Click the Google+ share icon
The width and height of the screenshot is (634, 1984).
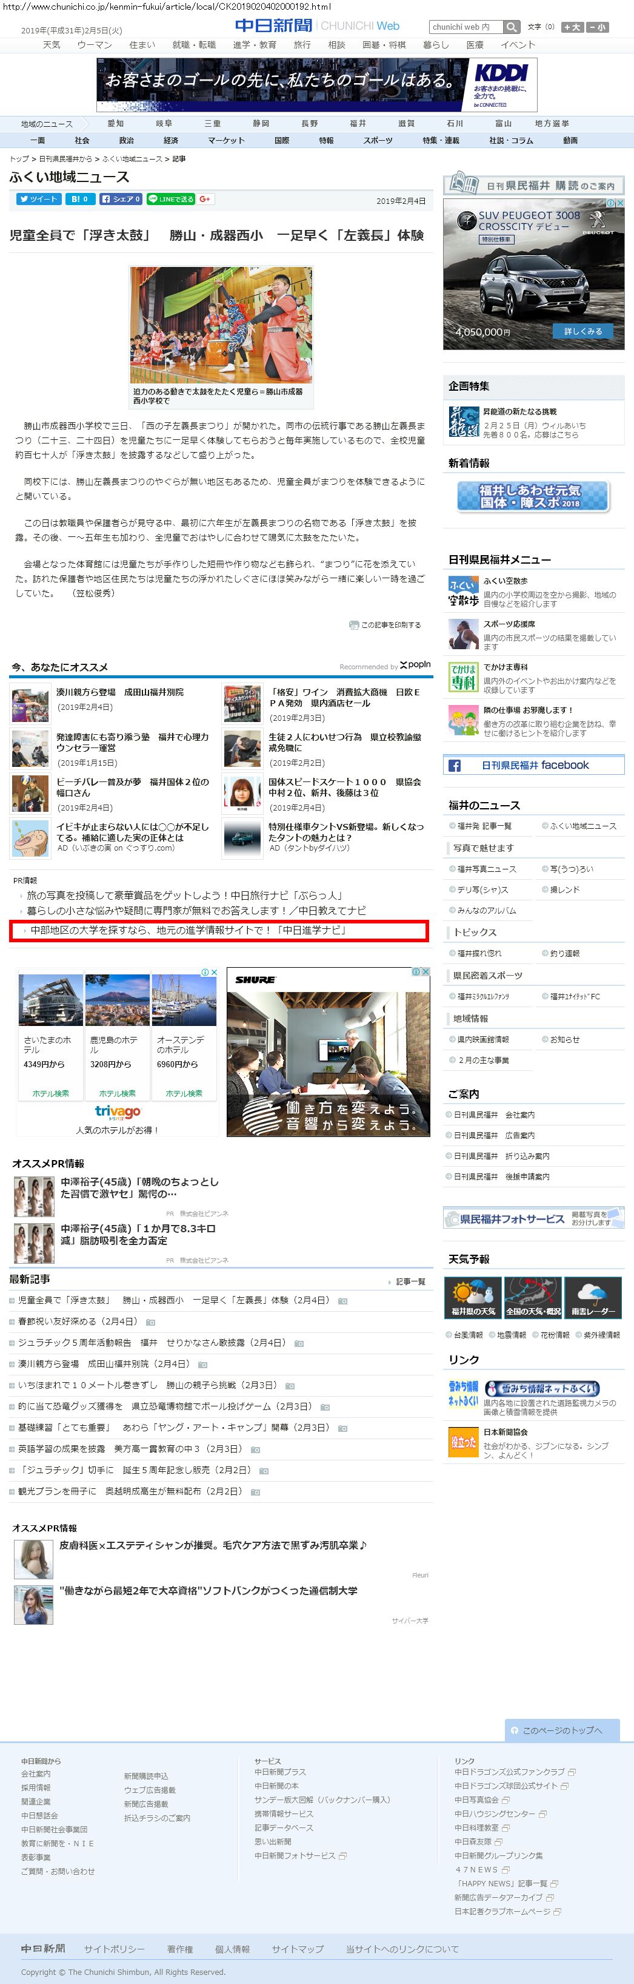point(205,199)
